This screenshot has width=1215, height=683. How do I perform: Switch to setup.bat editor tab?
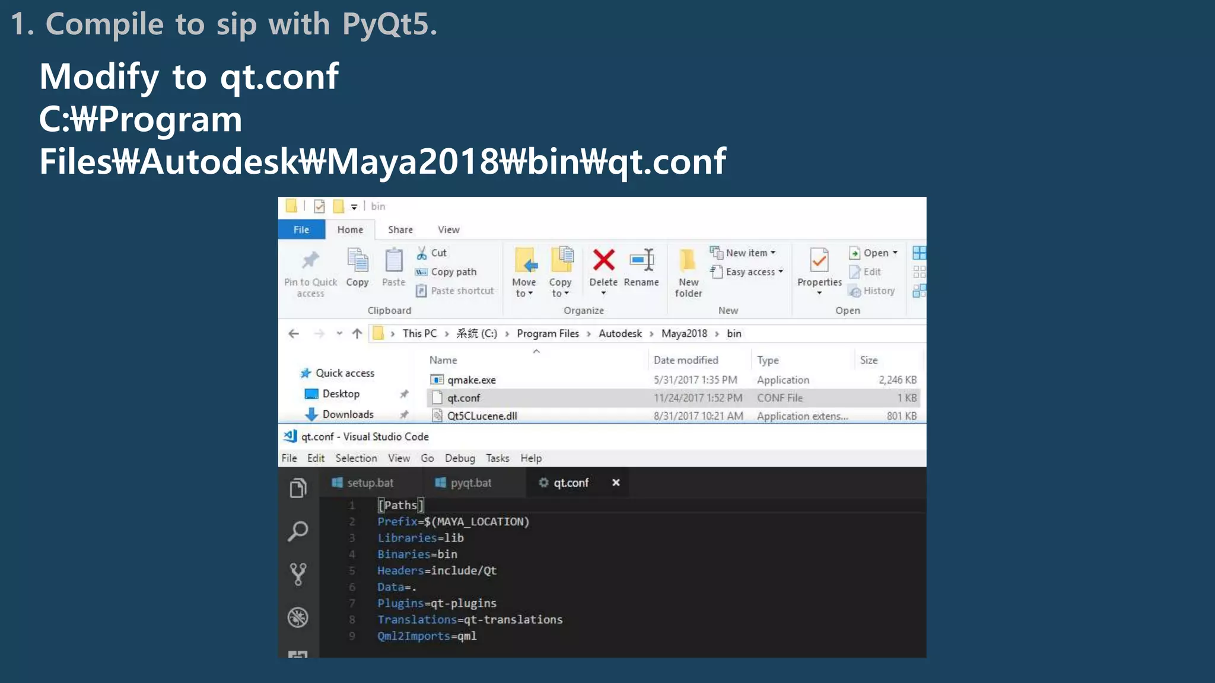pyautogui.click(x=371, y=483)
